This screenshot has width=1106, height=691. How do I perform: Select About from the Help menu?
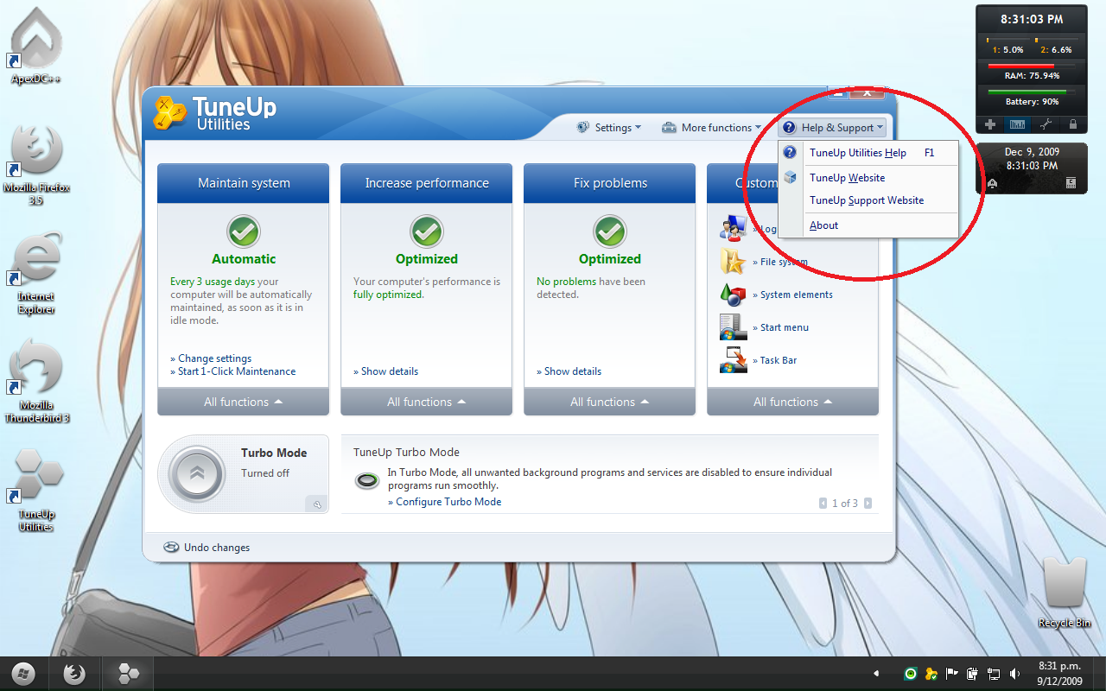click(868, 225)
